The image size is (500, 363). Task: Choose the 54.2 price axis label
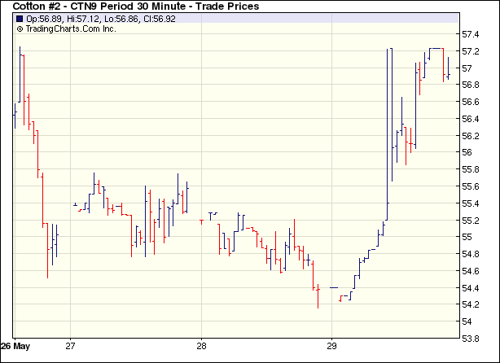click(x=471, y=304)
